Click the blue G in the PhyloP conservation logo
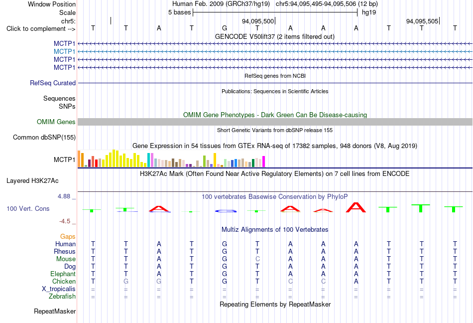 tap(226, 211)
